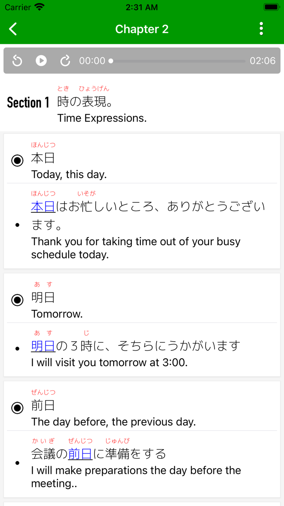Select the radio button beside 本日
284x506 pixels.
point(17,160)
